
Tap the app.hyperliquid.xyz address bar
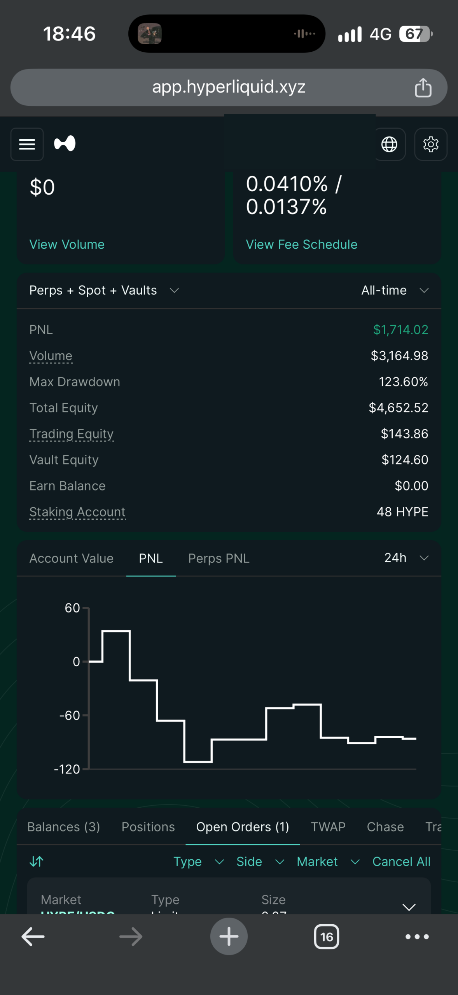click(x=229, y=87)
